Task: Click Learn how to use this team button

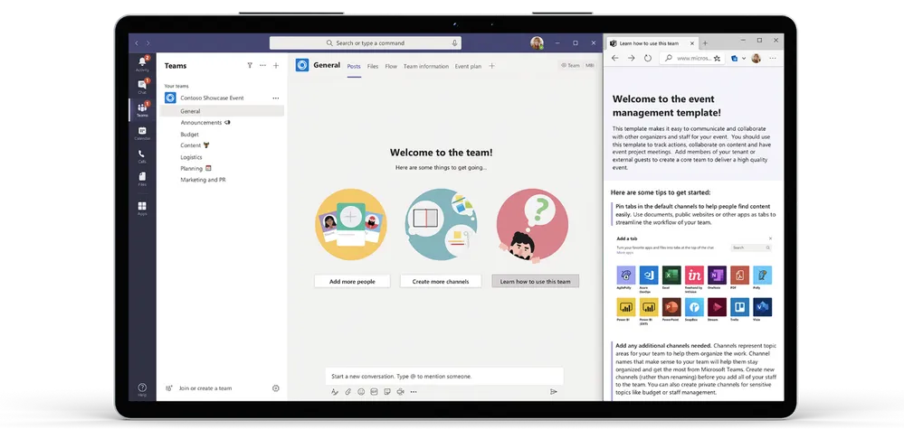Action: [x=536, y=281]
